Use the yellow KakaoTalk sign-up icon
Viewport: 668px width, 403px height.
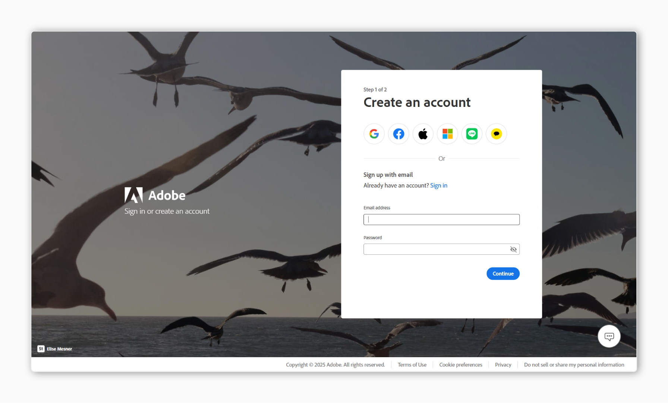click(496, 134)
